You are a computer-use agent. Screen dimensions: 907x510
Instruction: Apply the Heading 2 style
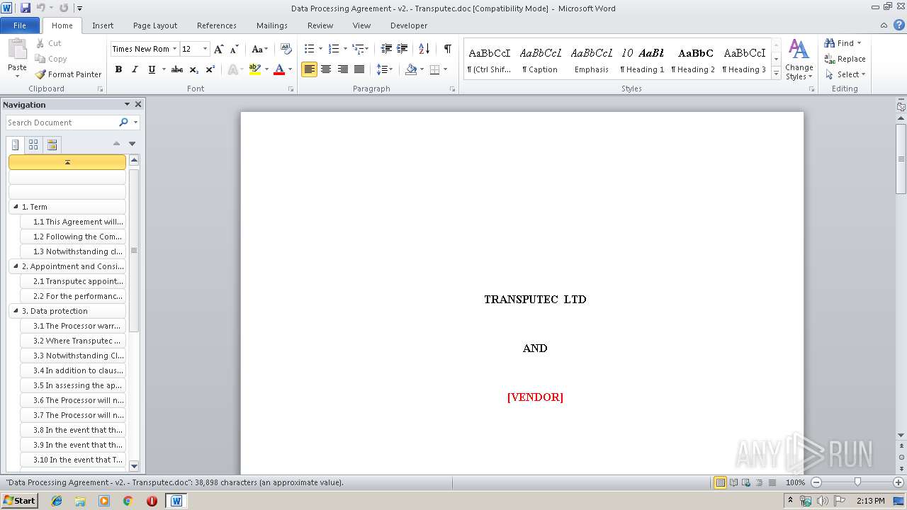coord(693,60)
